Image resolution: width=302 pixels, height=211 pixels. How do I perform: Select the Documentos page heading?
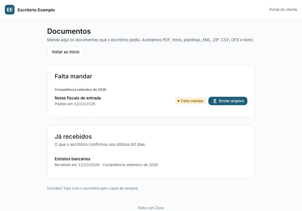coord(69,31)
